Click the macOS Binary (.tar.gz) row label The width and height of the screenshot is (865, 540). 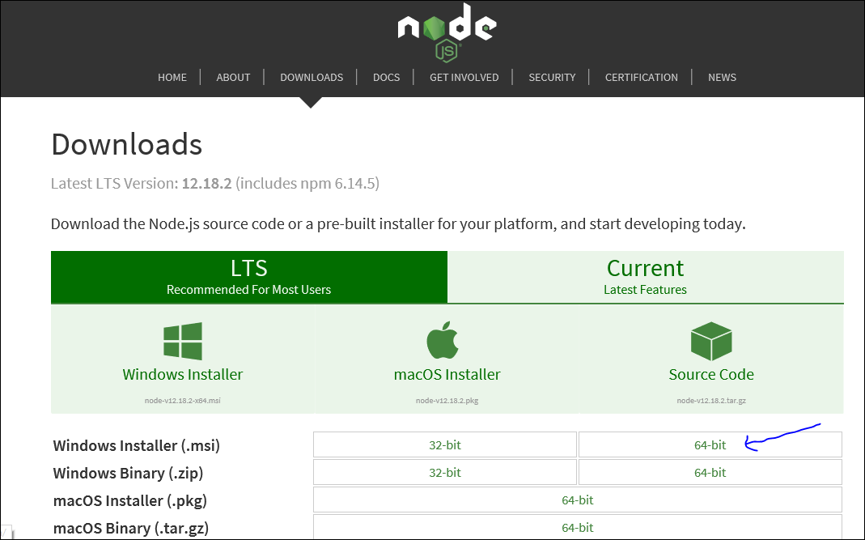click(131, 529)
